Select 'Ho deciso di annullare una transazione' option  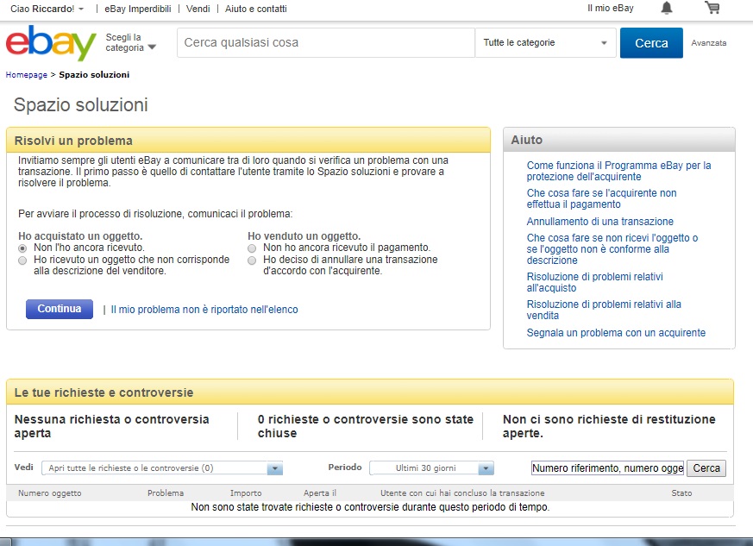(x=252, y=260)
